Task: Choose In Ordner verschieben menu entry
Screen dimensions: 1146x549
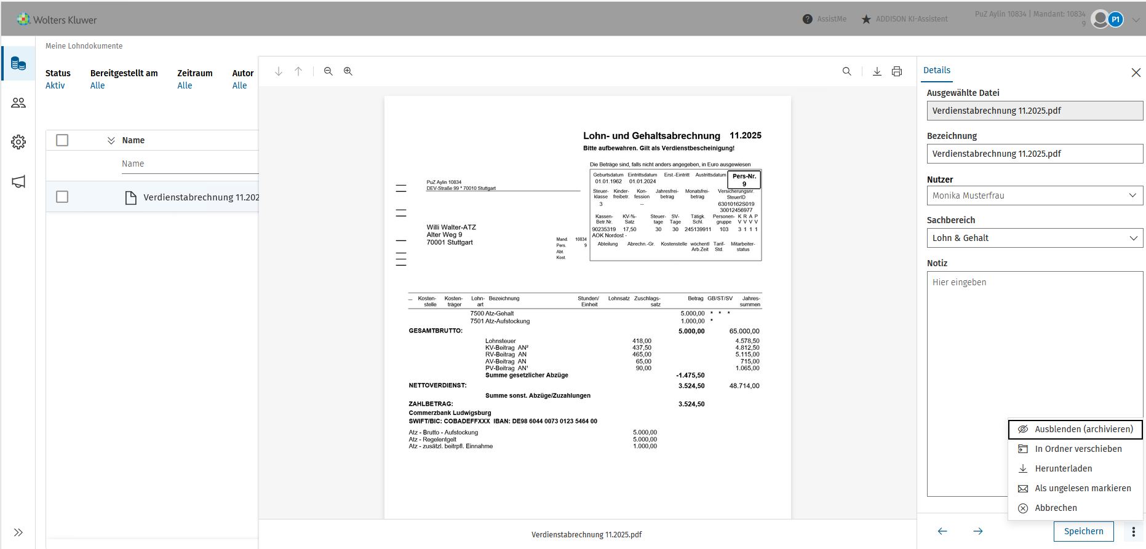Action: (1075, 449)
